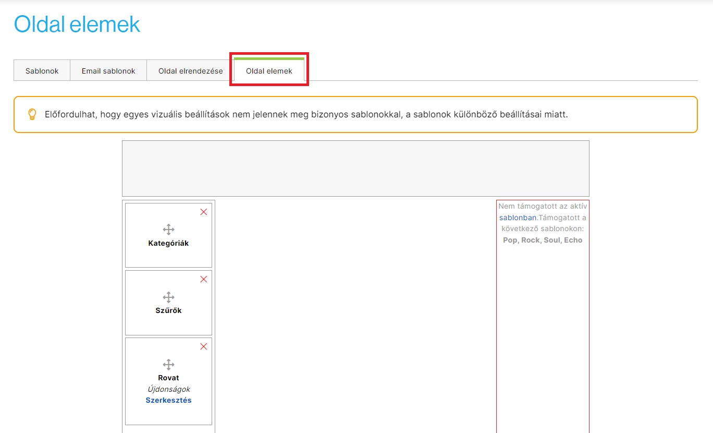The width and height of the screenshot is (713, 433).
Task: Click the Újdonságok italic text
Action: click(168, 389)
